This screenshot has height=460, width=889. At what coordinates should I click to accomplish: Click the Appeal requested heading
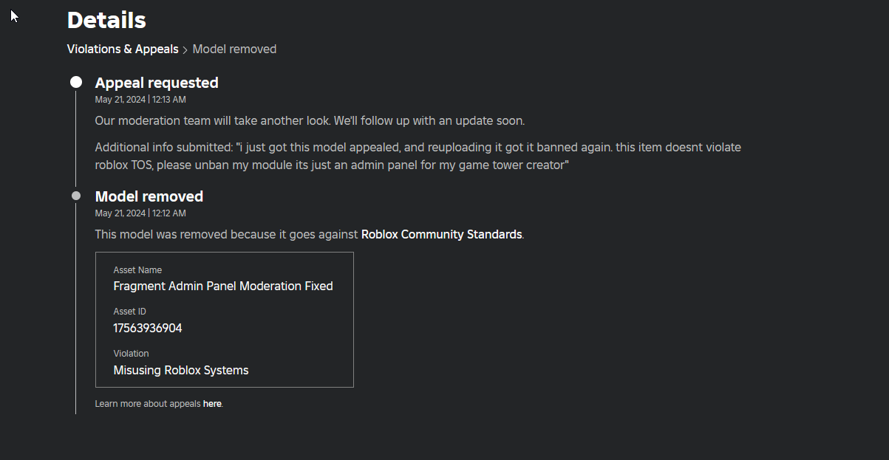pyautogui.click(x=156, y=83)
